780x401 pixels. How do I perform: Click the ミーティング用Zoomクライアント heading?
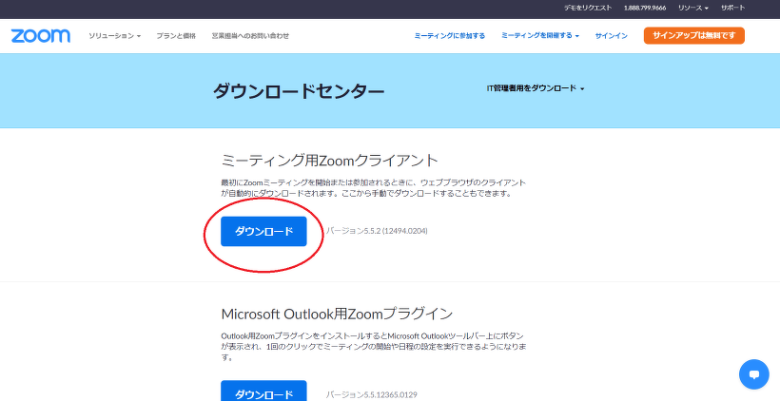click(329, 161)
